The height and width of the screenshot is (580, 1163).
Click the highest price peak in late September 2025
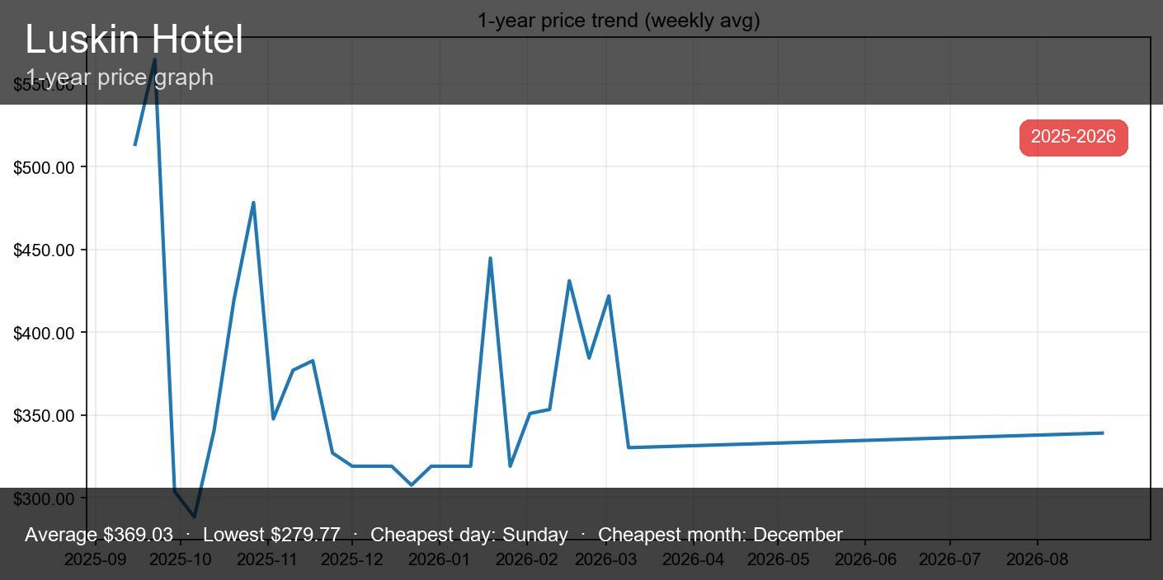tap(154, 60)
